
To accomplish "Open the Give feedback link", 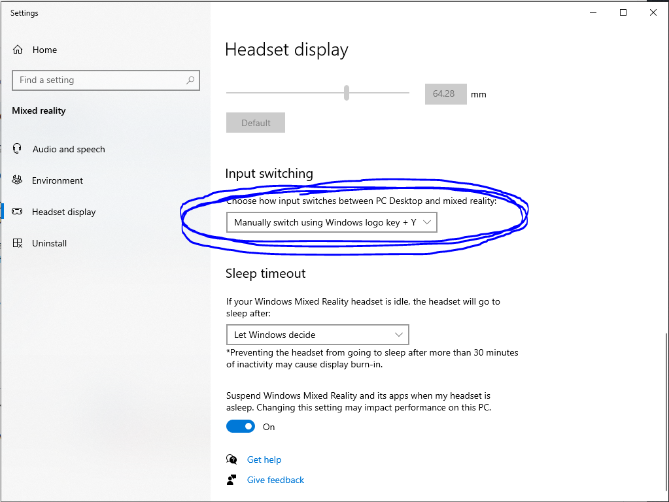I will [x=275, y=480].
